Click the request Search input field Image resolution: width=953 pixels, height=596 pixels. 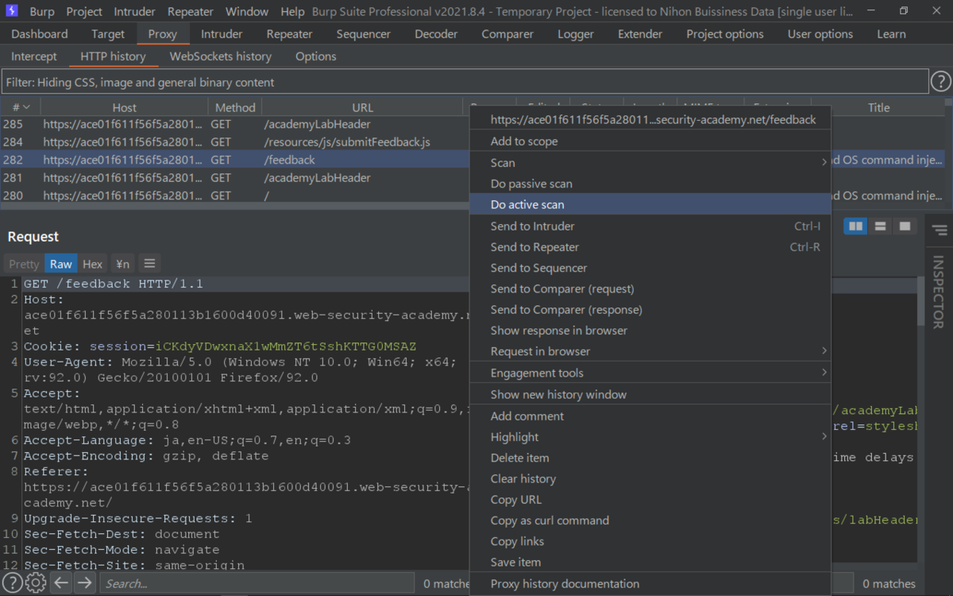click(257, 583)
